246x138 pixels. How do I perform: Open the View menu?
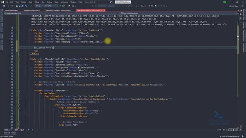[x=17, y=2]
